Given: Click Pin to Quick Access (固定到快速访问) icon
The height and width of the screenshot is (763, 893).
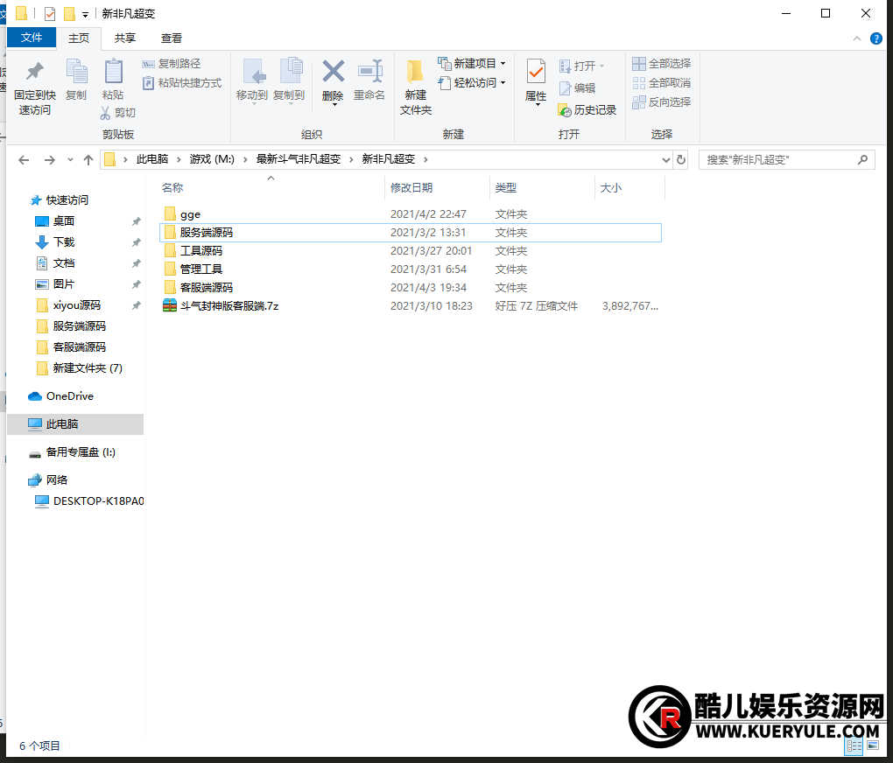Looking at the screenshot, I should [x=35, y=86].
